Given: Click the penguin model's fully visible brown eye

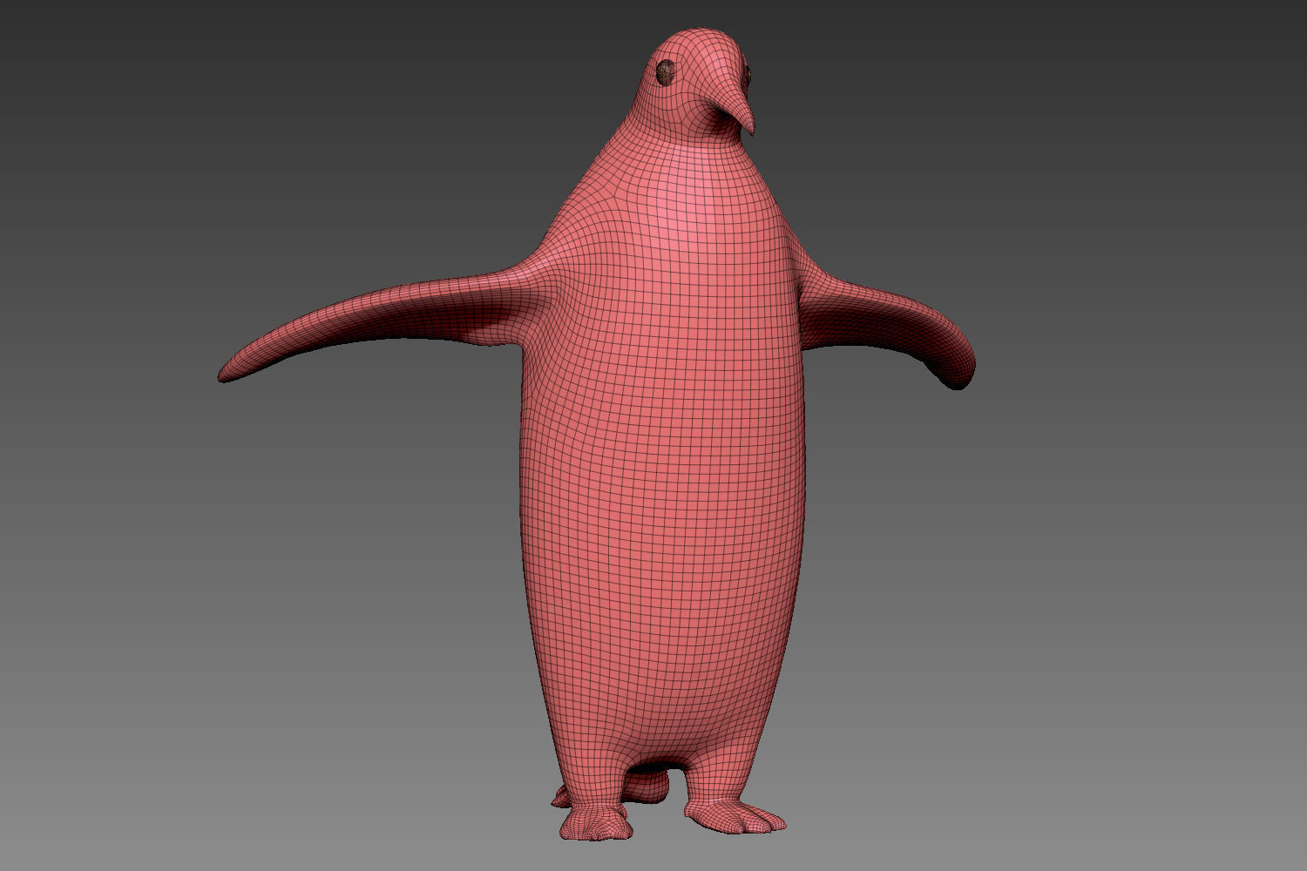Looking at the screenshot, I should coord(666,73).
